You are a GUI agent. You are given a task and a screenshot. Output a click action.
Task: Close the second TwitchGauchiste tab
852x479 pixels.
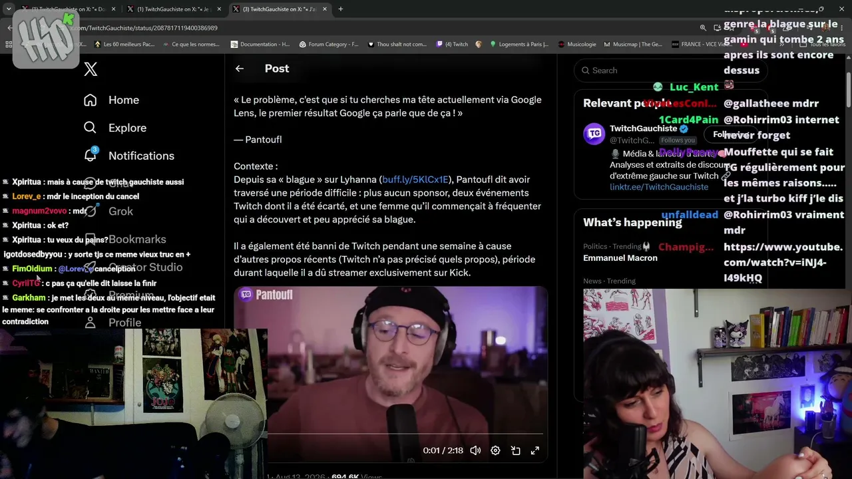coord(219,9)
